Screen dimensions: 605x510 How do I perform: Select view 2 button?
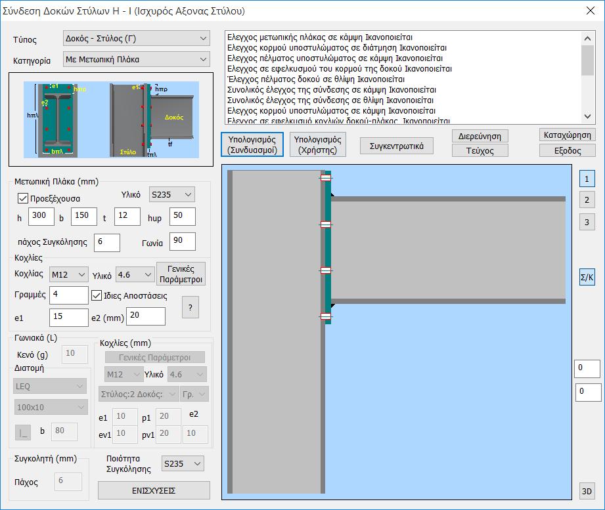(x=587, y=200)
